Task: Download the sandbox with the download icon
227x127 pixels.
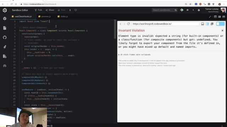Action: coord(70,10)
